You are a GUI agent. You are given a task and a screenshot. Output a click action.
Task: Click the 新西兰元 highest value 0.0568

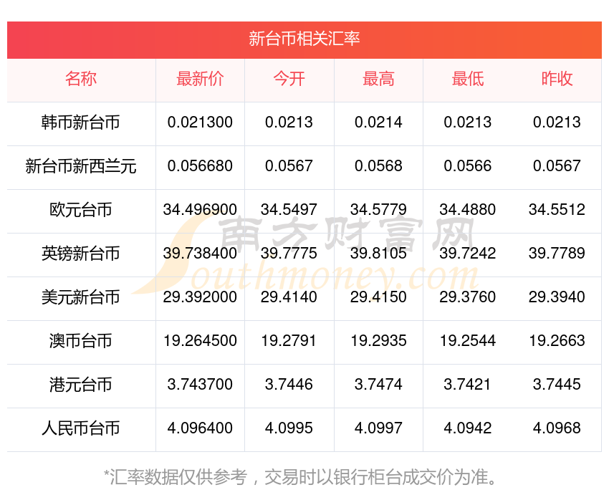[378, 166]
